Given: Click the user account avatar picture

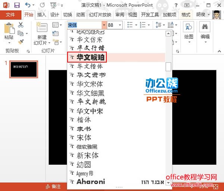Looking at the screenshot, I should pos(217,15).
